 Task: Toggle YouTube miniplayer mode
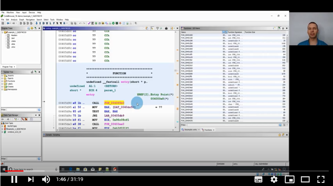[x=289, y=179]
